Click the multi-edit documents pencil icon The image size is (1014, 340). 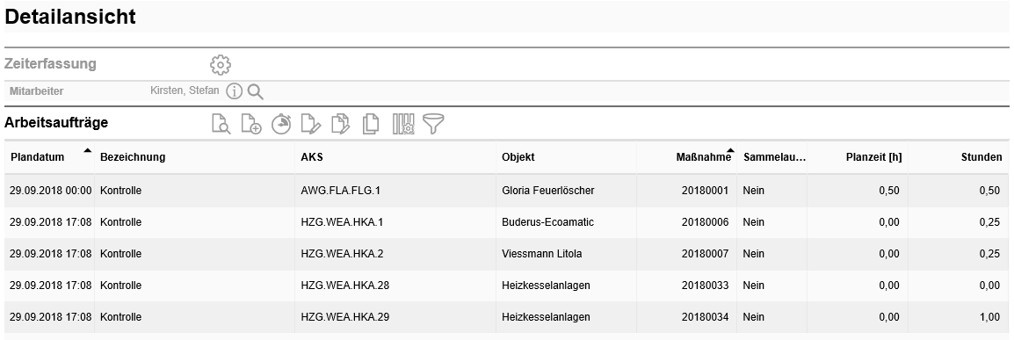(341, 124)
